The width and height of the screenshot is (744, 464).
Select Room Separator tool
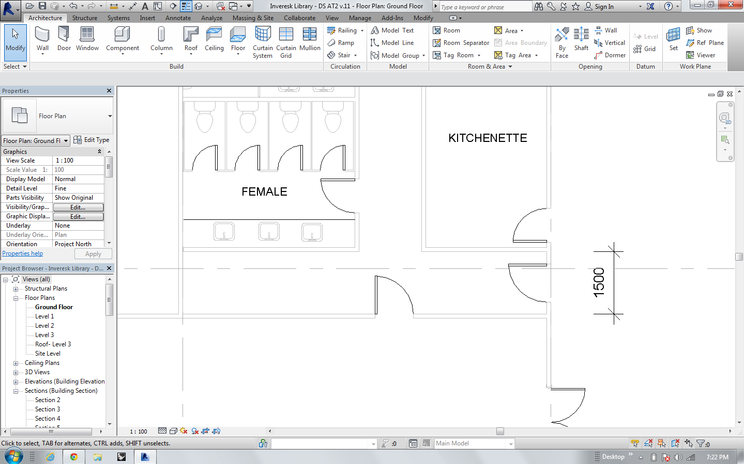[461, 43]
